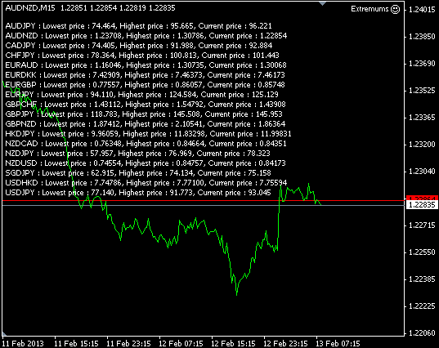Select the EURGBP price row

(145, 85)
